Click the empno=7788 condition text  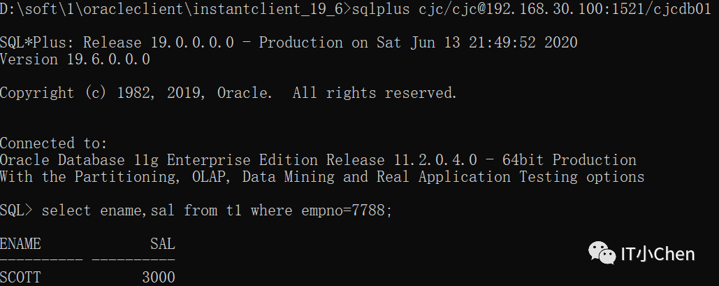point(342,210)
